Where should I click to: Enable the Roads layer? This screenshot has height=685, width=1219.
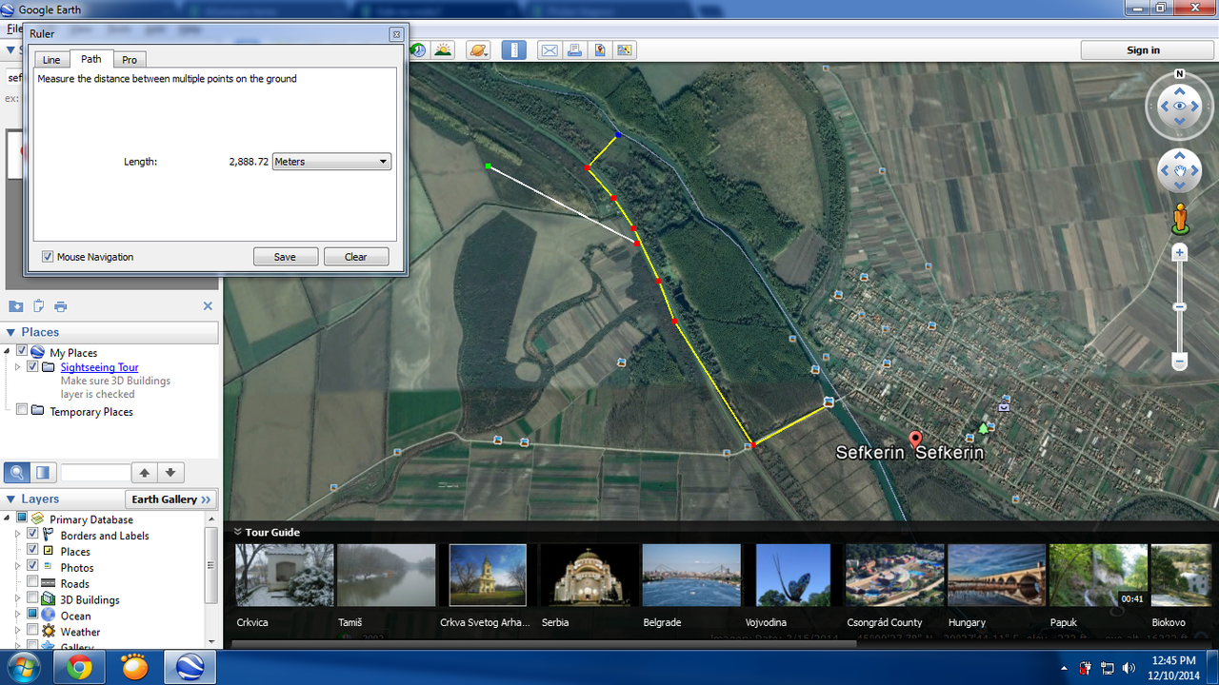point(33,582)
